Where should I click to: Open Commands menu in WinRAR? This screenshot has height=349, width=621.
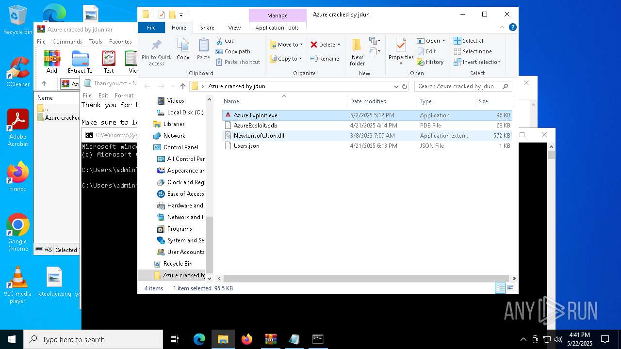pos(67,42)
